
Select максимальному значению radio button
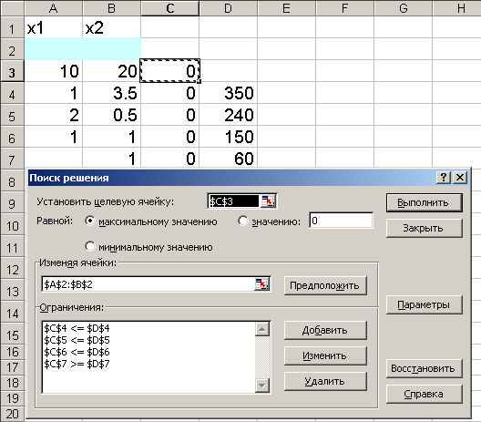(90, 221)
